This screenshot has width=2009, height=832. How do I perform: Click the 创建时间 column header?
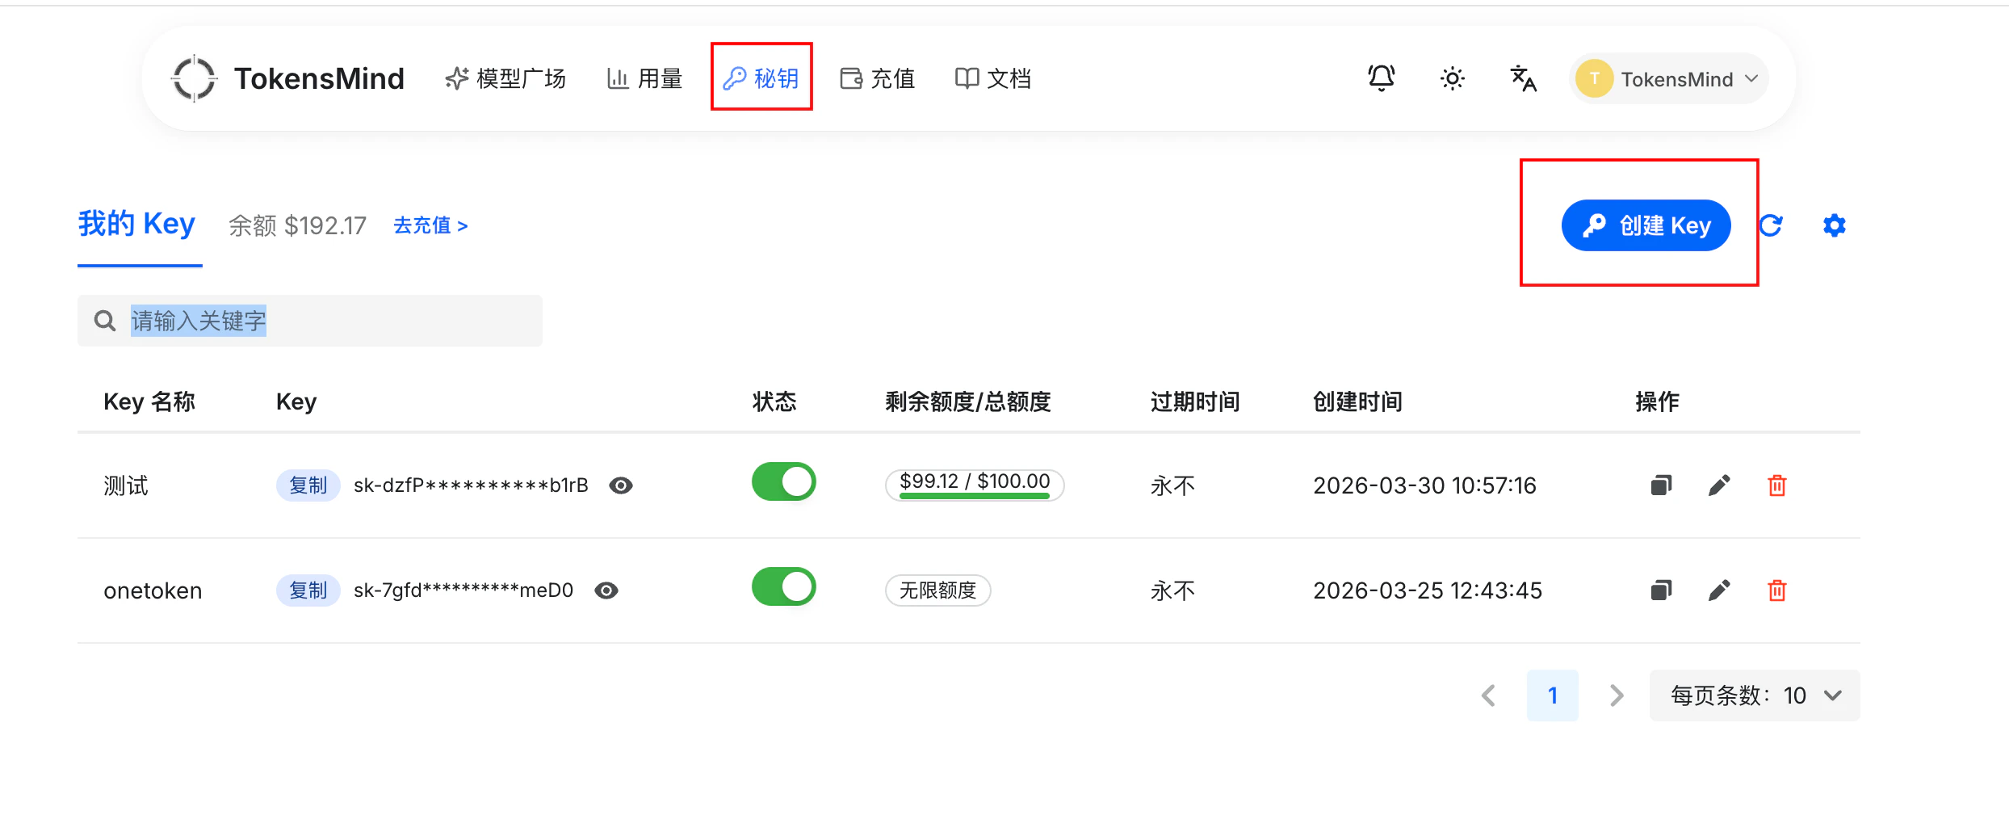click(x=1357, y=401)
